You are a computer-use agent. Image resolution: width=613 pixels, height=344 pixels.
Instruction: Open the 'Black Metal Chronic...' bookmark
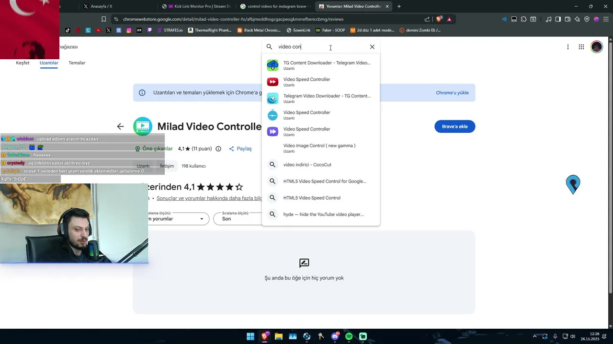click(259, 30)
